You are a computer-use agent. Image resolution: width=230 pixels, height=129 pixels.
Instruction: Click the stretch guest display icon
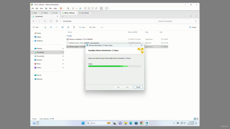(x=106, y=8)
